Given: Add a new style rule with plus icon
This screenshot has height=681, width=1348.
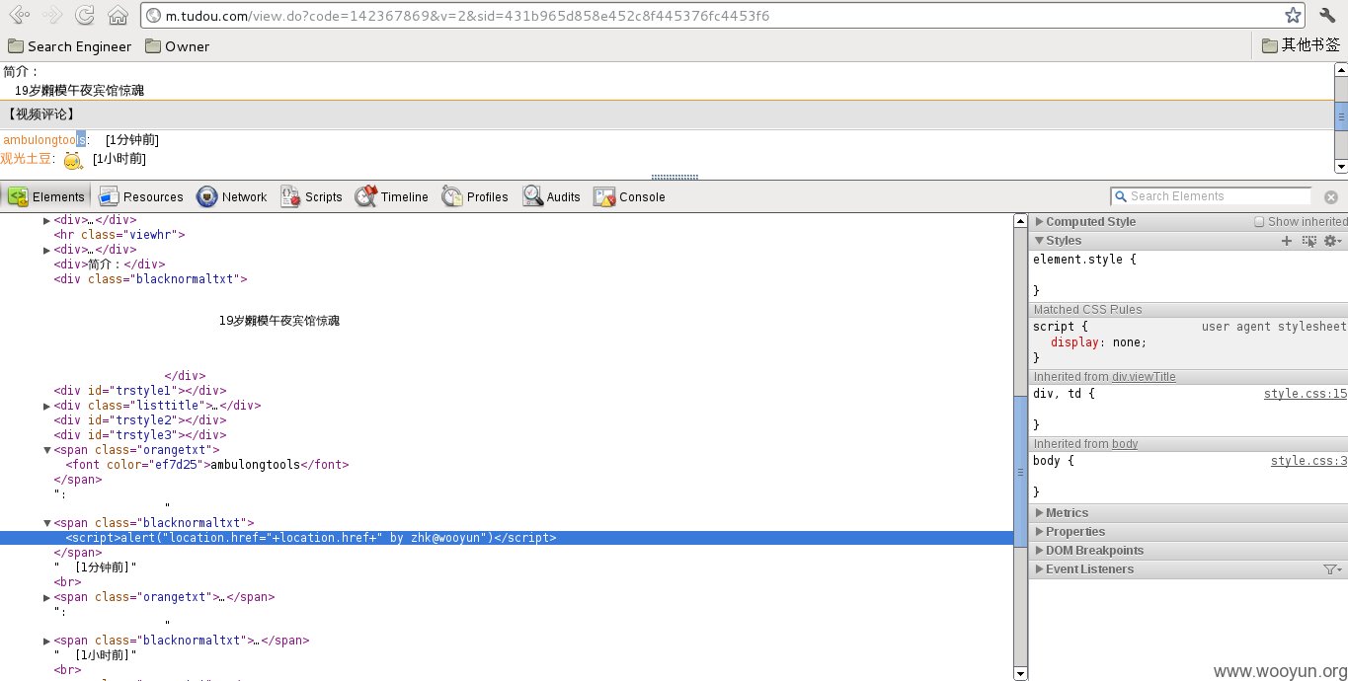Looking at the screenshot, I should coord(1287,241).
